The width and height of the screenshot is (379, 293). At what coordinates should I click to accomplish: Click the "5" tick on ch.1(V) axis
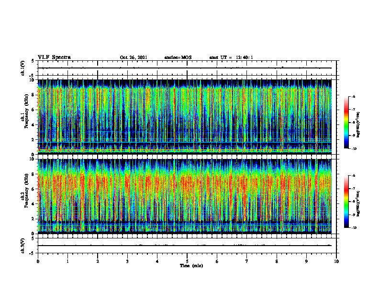point(33,61)
